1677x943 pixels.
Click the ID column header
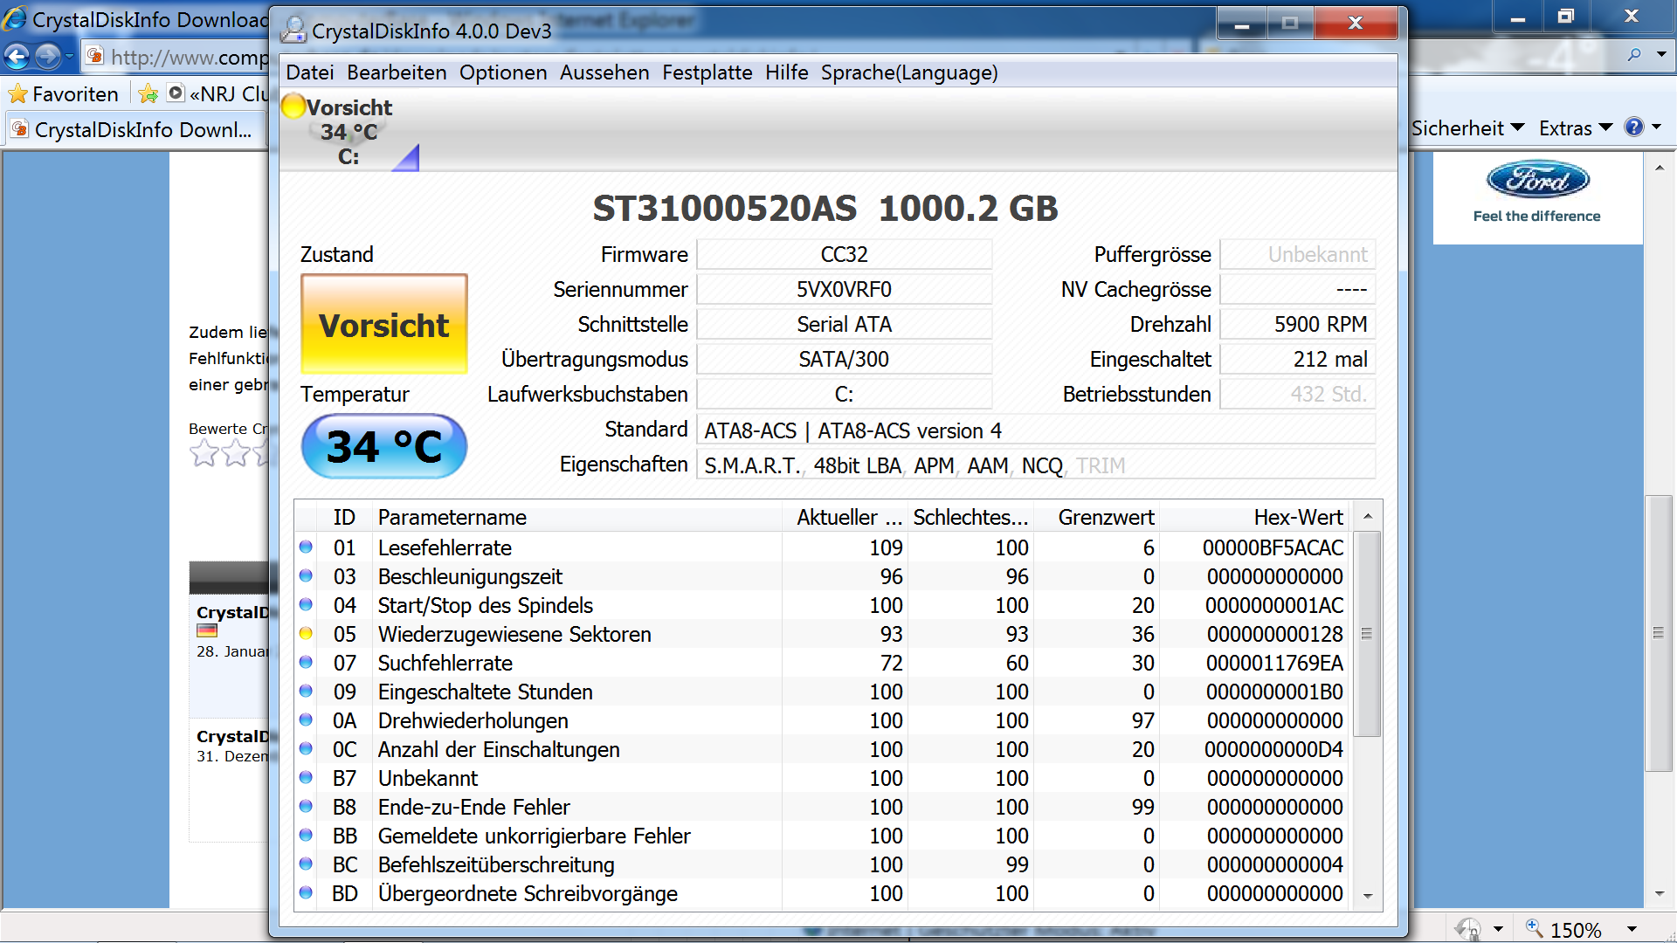coord(344,518)
